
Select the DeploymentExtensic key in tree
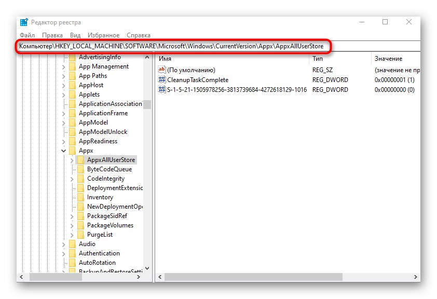pyautogui.click(x=115, y=188)
